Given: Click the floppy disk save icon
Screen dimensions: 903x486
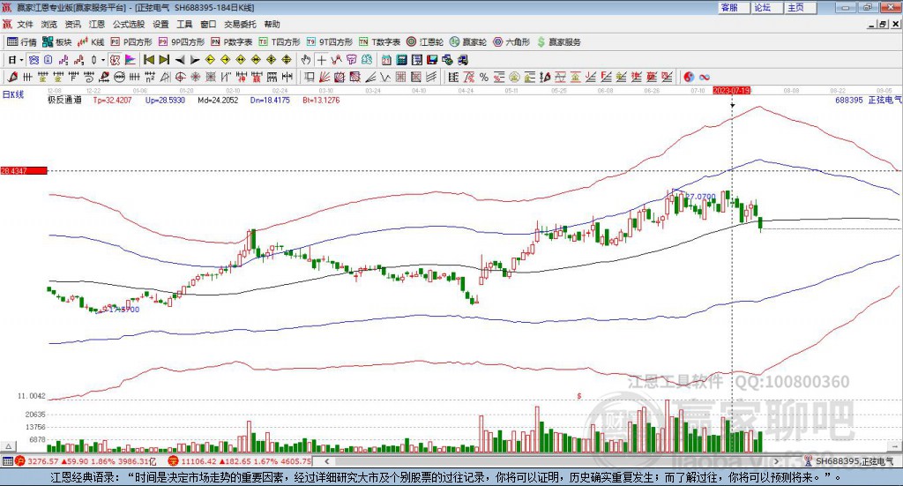Looking at the screenshot, I should 432,60.
